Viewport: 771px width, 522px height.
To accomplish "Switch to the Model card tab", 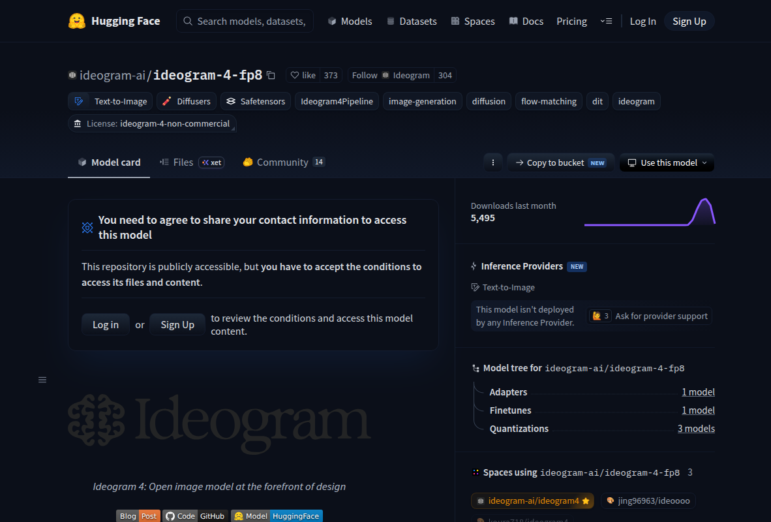I will coord(109,162).
